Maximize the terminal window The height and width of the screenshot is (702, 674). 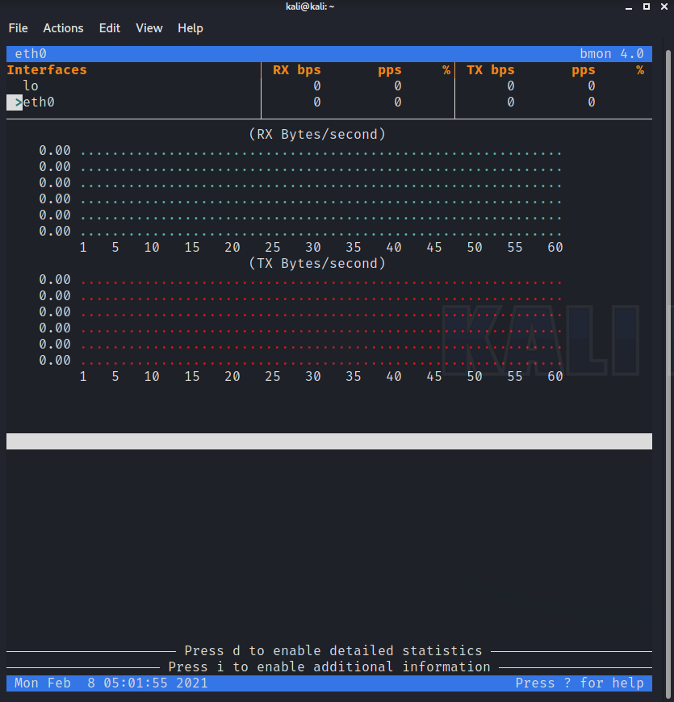(x=647, y=6)
